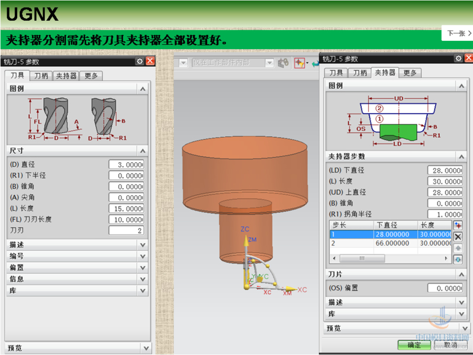Click holder (L) 长度 input field
473x355 pixels.
pos(445,181)
